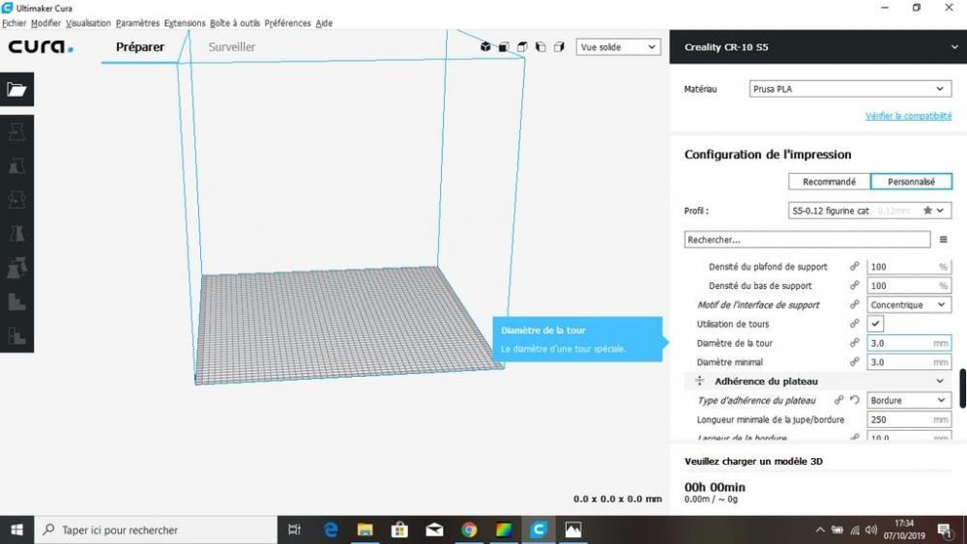Click the profile star icon
Image resolution: width=967 pixels, height=544 pixels.
click(x=927, y=211)
